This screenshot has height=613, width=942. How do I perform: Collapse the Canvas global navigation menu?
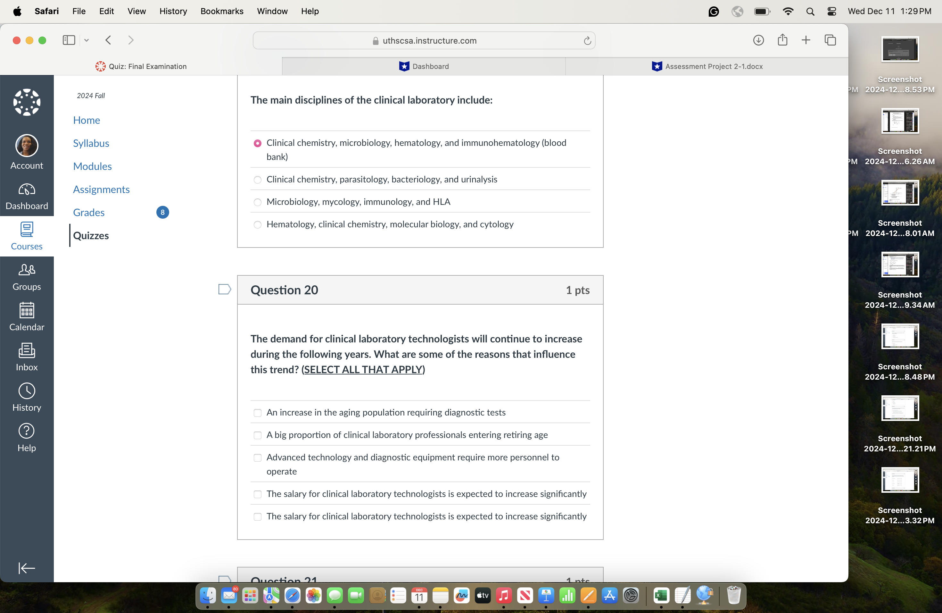pyautogui.click(x=26, y=568)
